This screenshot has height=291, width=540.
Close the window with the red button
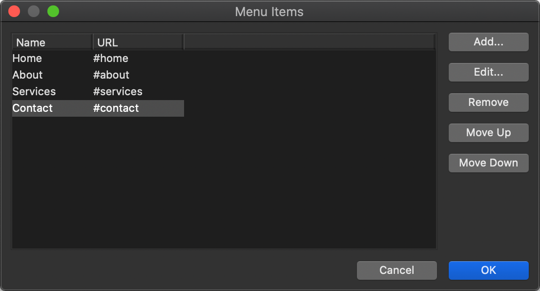pos(14,11)
